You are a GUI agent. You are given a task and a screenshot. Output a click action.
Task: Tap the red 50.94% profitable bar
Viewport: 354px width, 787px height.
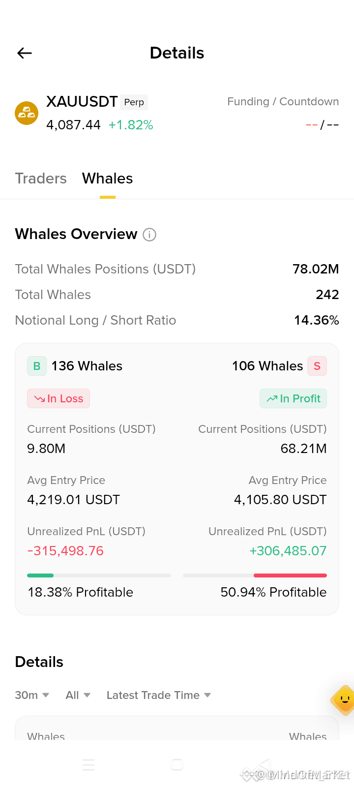coord(290,575)
